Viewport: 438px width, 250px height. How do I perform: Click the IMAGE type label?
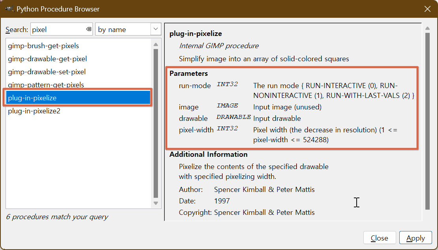227,105
